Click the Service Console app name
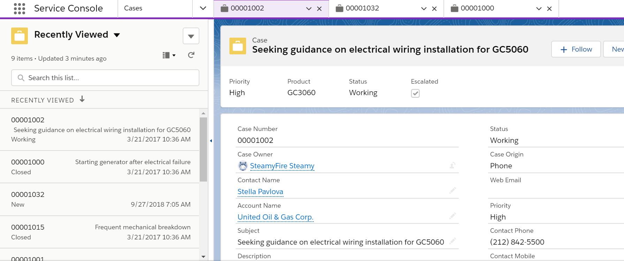The image size is (624, 261). pyautogui.click(x=68, y=8)
